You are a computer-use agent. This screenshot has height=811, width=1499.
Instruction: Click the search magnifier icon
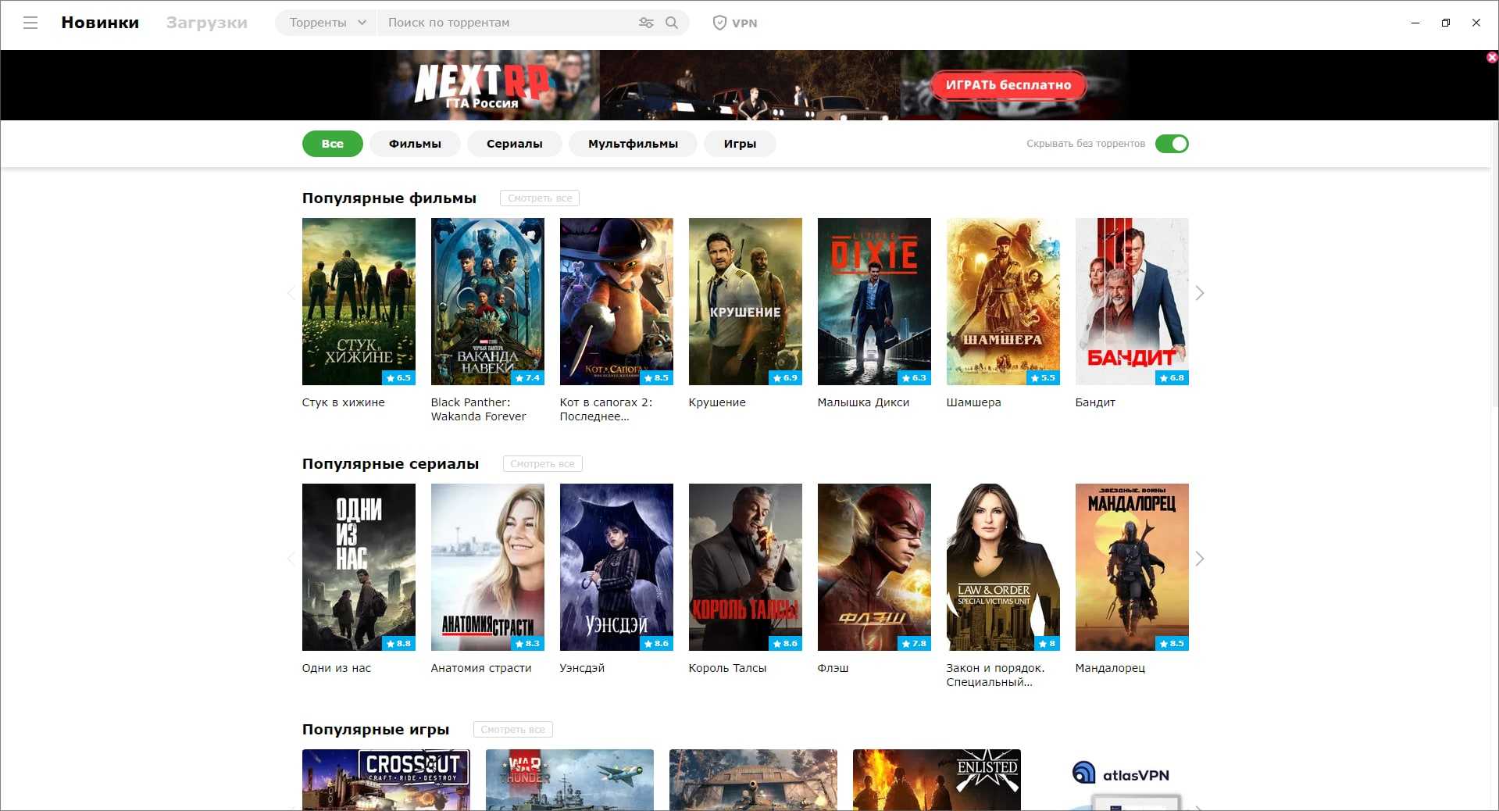coord(672,23)
